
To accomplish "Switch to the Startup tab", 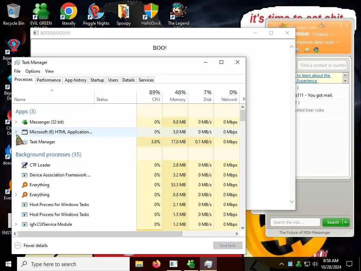I will click(x=97, y=80).
